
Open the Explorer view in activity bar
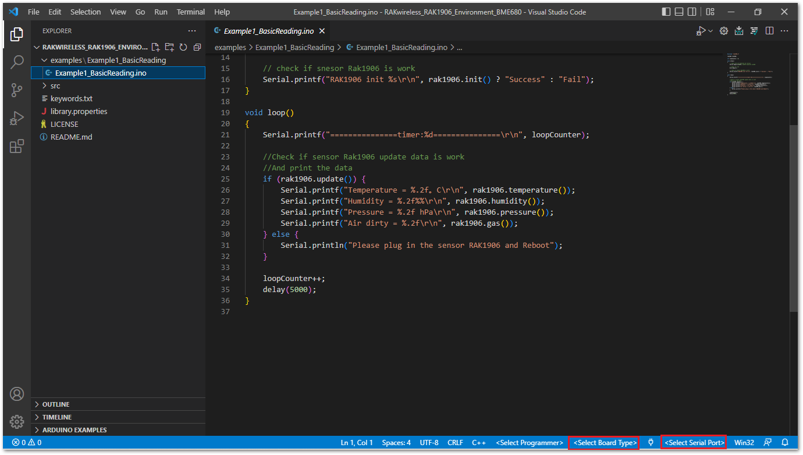click(17, 34)
